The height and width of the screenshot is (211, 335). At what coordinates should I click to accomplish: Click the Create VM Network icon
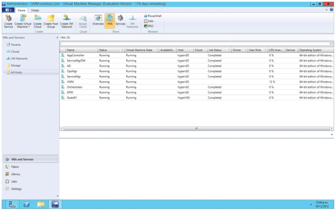click(66, 21)
